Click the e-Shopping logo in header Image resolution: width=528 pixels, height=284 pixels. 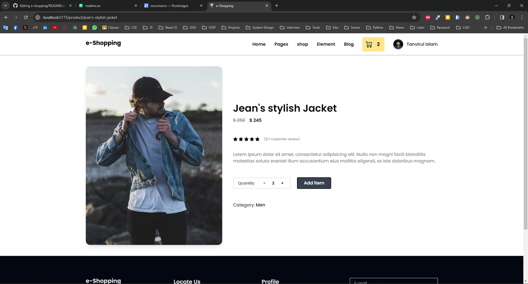tap(103, 43)
